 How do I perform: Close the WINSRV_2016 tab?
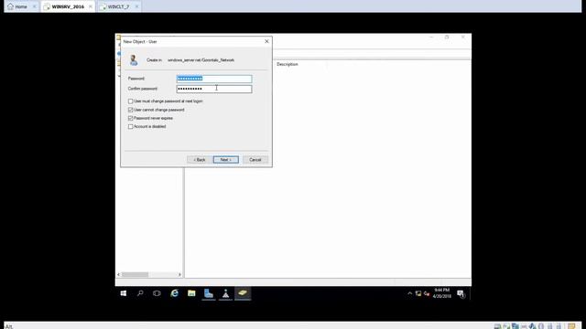point(91,6)
